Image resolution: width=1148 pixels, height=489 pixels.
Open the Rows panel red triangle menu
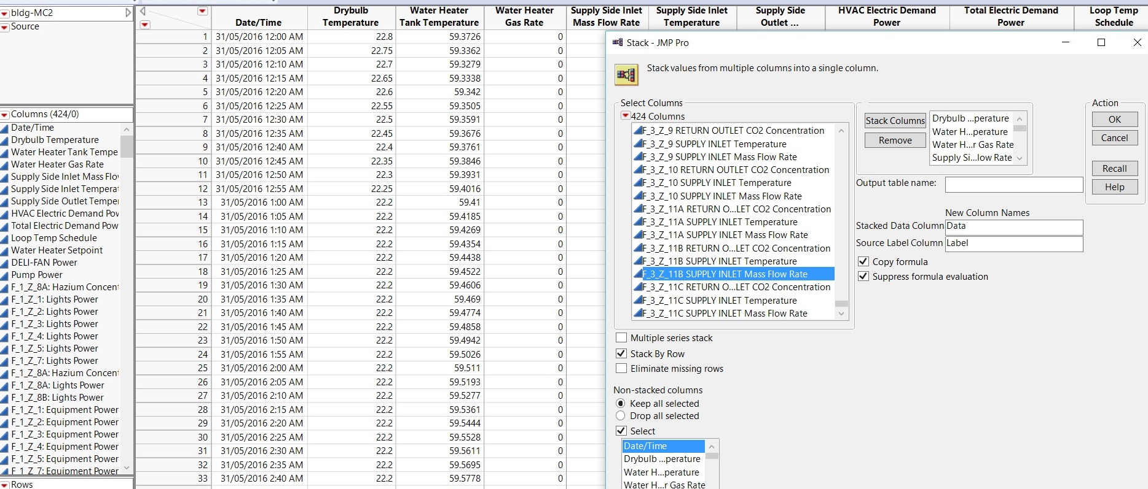(x=5, y=485)
